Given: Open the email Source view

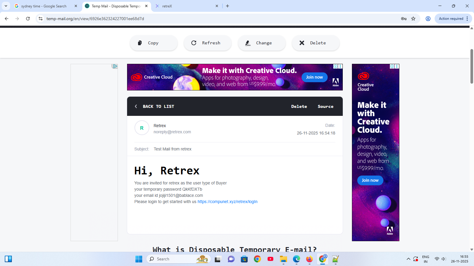Looking at the screenshot, I should pos(325,106).
